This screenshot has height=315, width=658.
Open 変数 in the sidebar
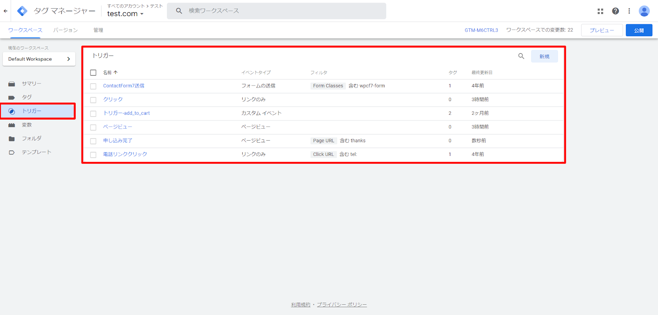pyautogui.click(x=27, y=125)
